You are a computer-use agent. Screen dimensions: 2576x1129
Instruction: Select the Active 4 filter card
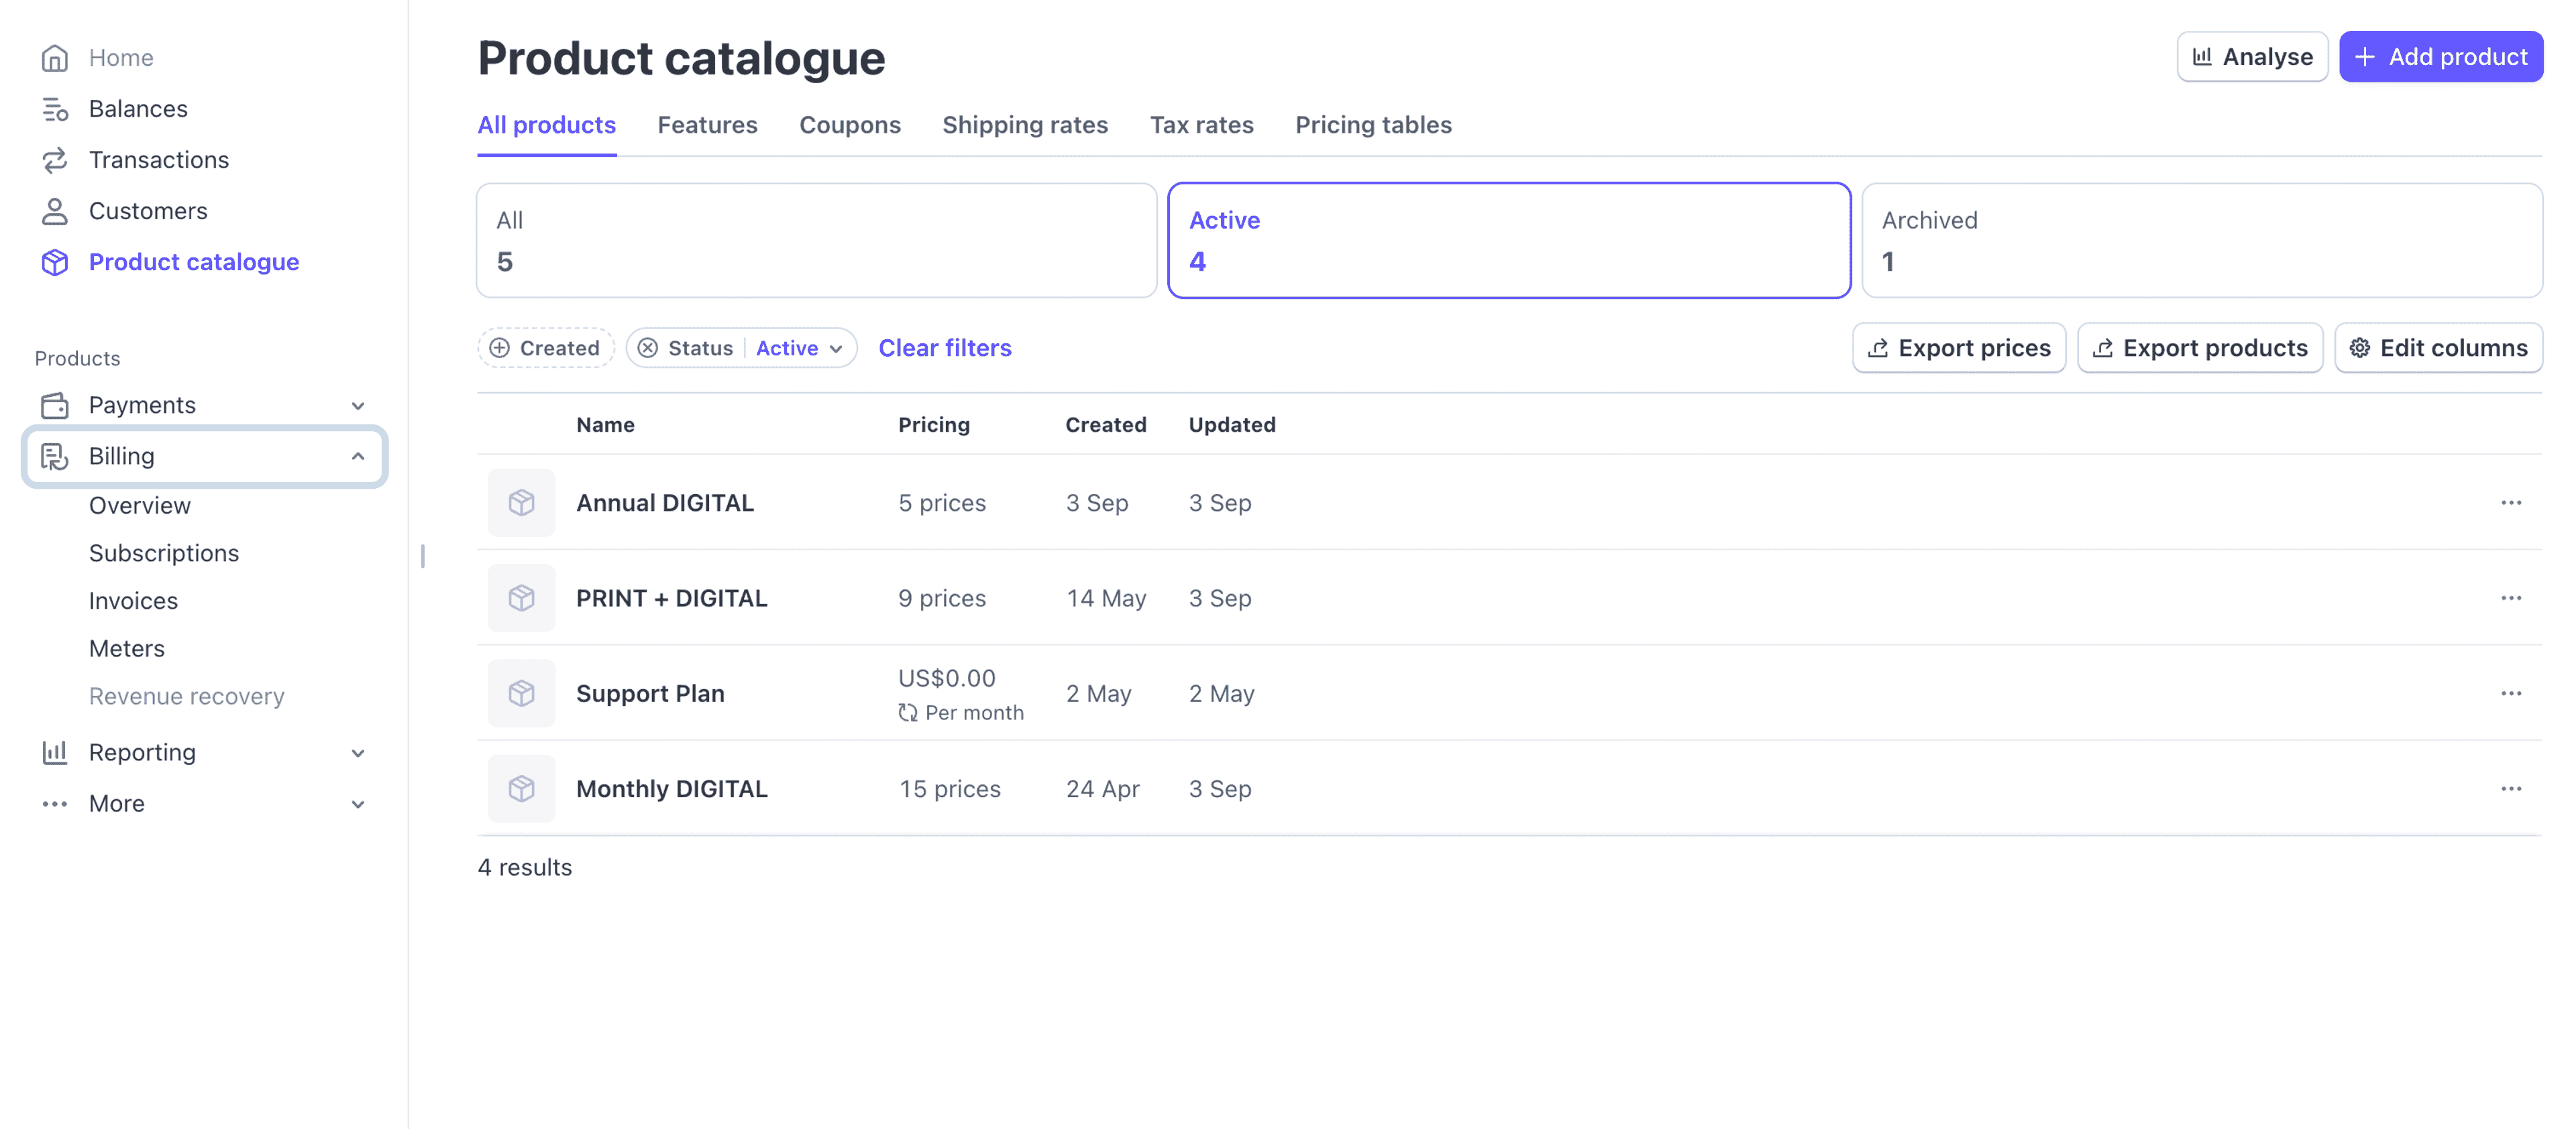(x=1509, y=240)
